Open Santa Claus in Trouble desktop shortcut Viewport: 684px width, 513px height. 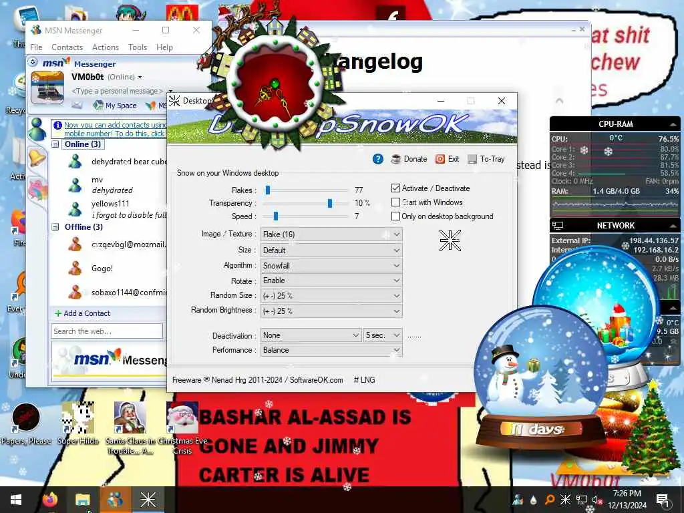pyautogui.click(x=130, y=427)
